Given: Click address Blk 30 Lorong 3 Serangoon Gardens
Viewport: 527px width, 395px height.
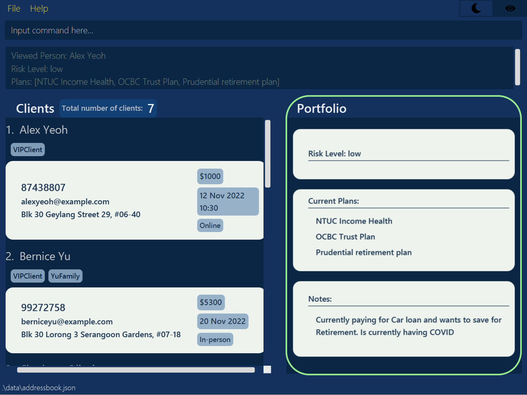Looking at the screenshot, I should pos(101,335).
